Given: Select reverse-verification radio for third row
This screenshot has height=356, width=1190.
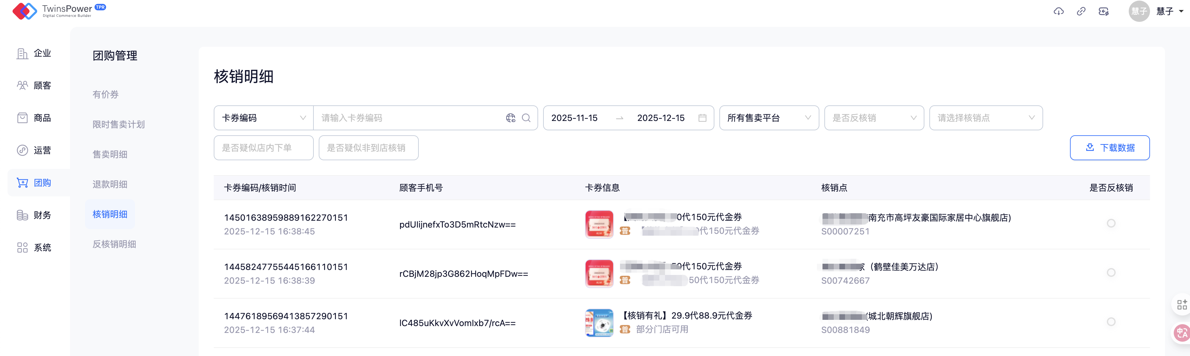Looking at the screenshot, I should point(1111,322).
